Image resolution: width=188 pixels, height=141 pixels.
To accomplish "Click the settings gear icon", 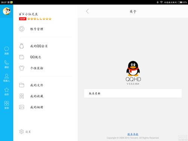I will tap(21, 132).
